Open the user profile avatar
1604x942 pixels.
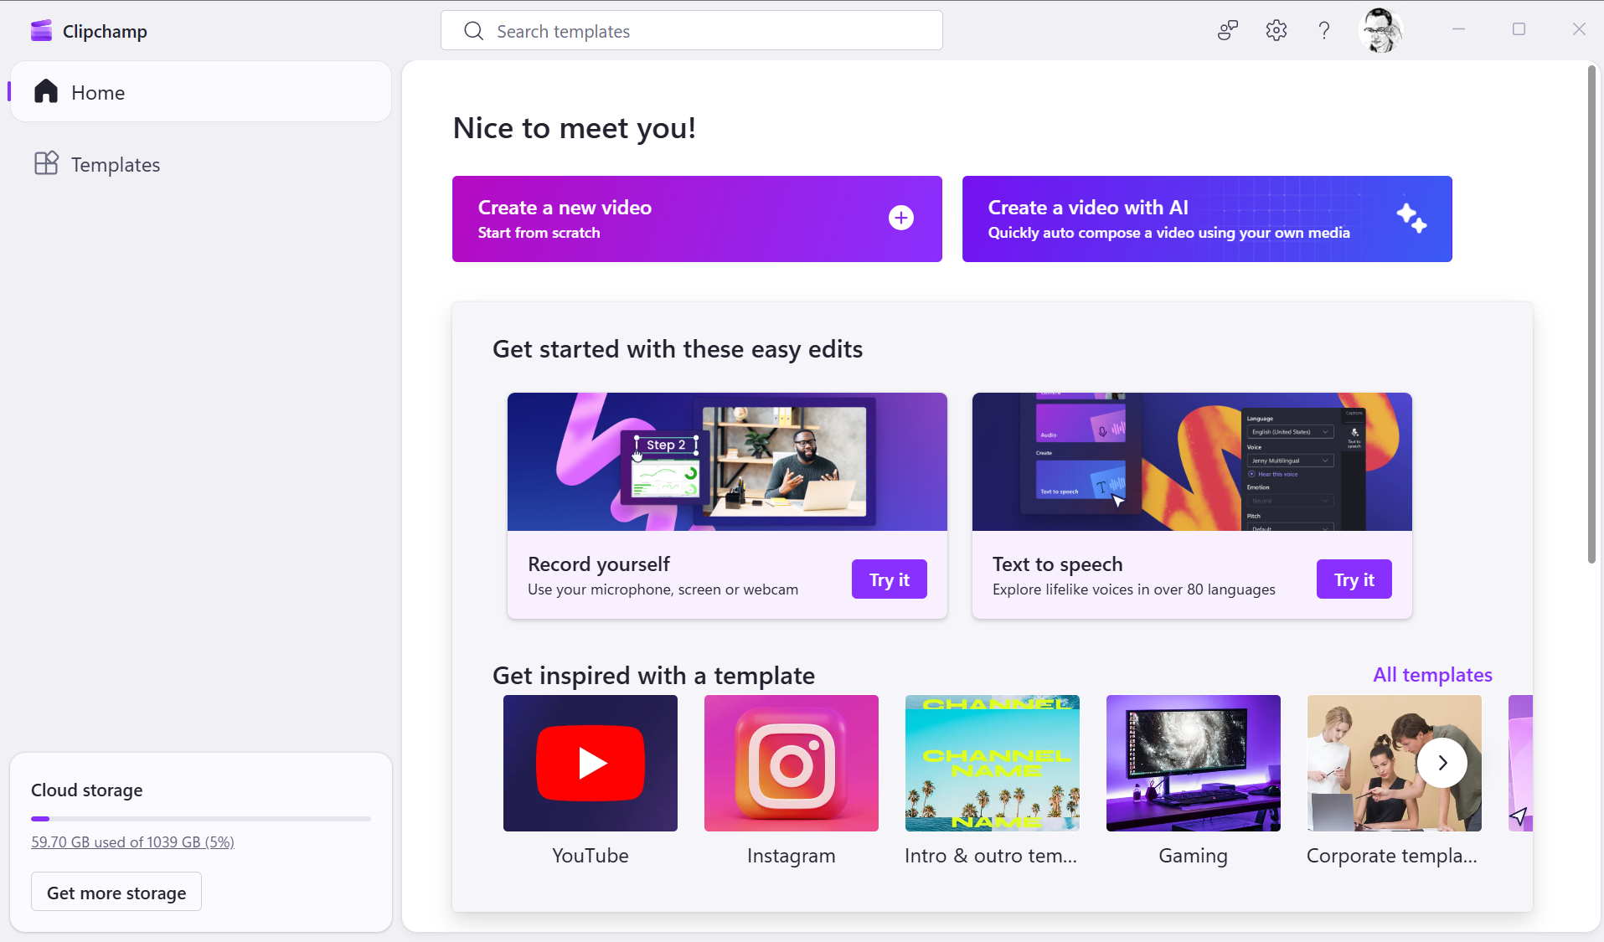pos(1380,31)
